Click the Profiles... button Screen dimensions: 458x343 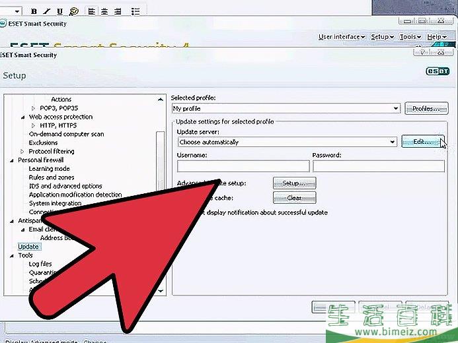tap(426, 109)
